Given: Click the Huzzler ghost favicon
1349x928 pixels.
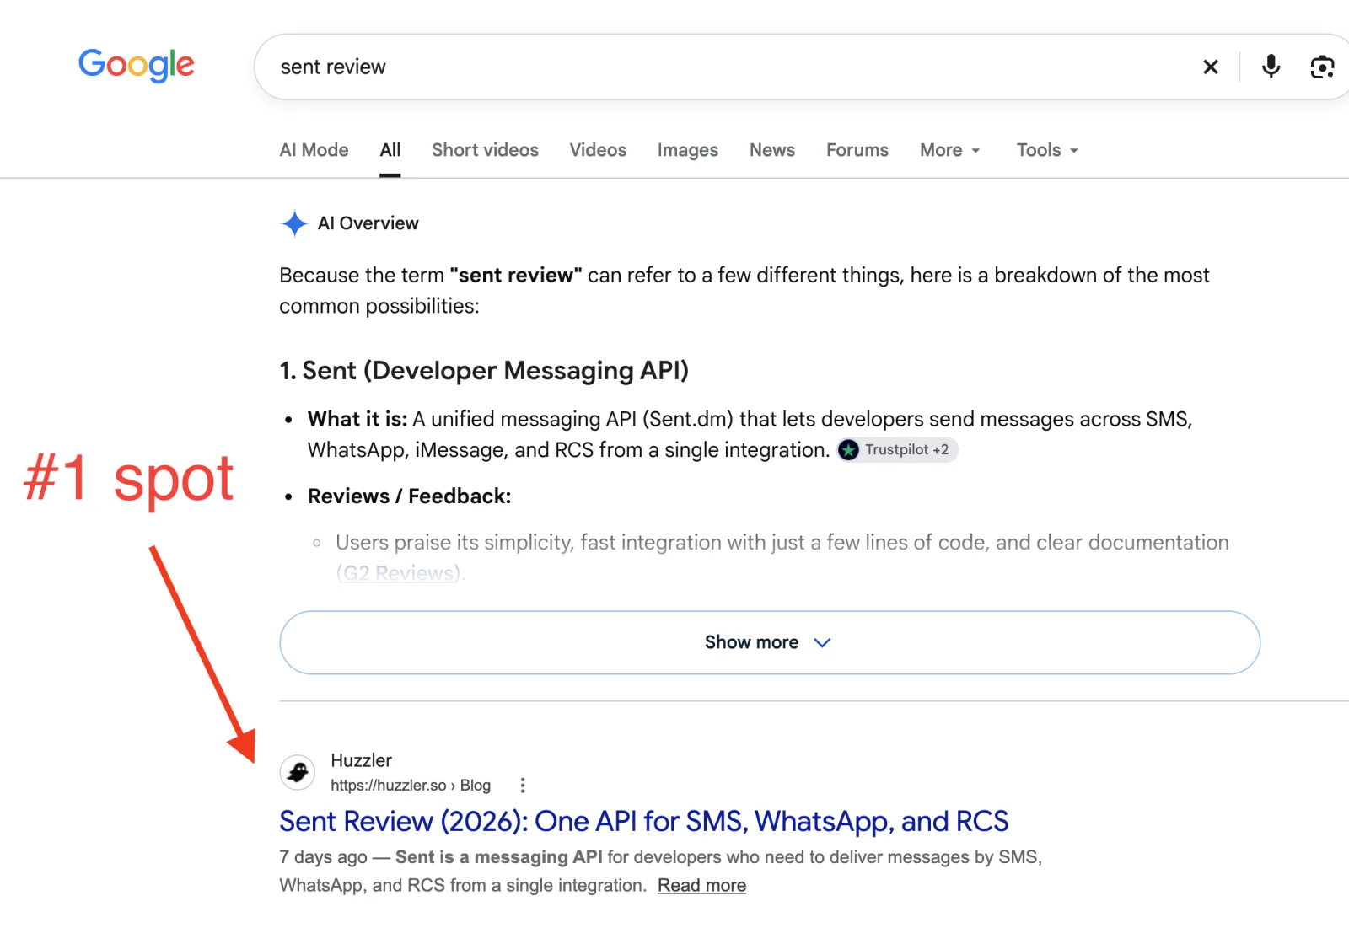Looking at the screenshot, I should point(298,772).
